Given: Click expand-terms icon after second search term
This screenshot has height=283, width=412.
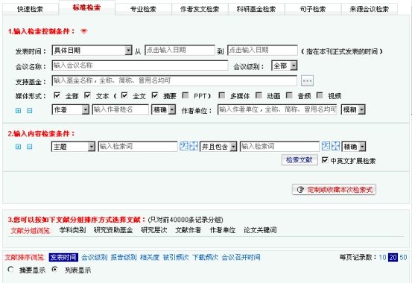Looking at the screenshot, I should 335,146.
